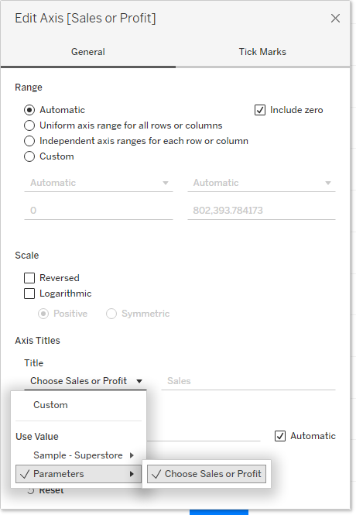Open the range end Automatic dropdown
This screenshot has height=515, width=356.
261,183
